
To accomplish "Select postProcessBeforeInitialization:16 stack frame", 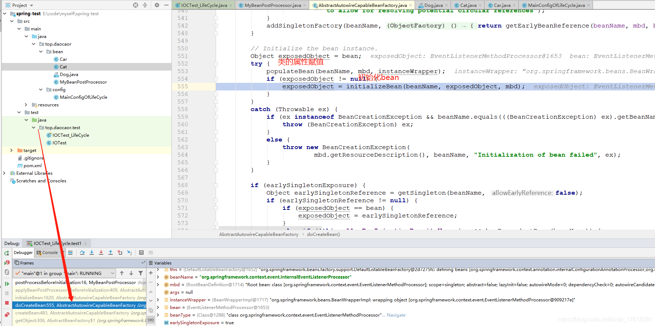I will [79, 283].
